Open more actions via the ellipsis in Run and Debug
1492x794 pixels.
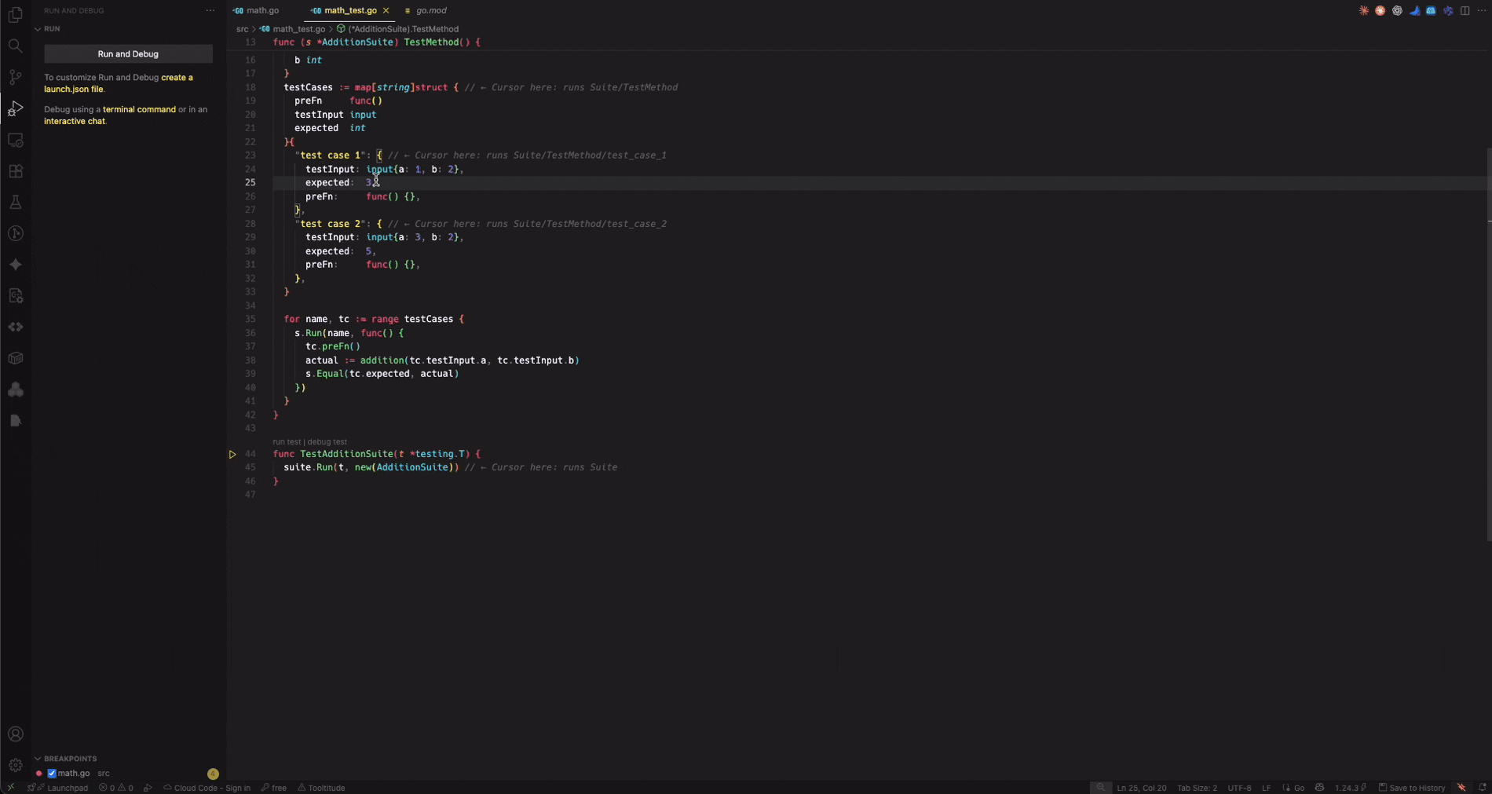210,10
